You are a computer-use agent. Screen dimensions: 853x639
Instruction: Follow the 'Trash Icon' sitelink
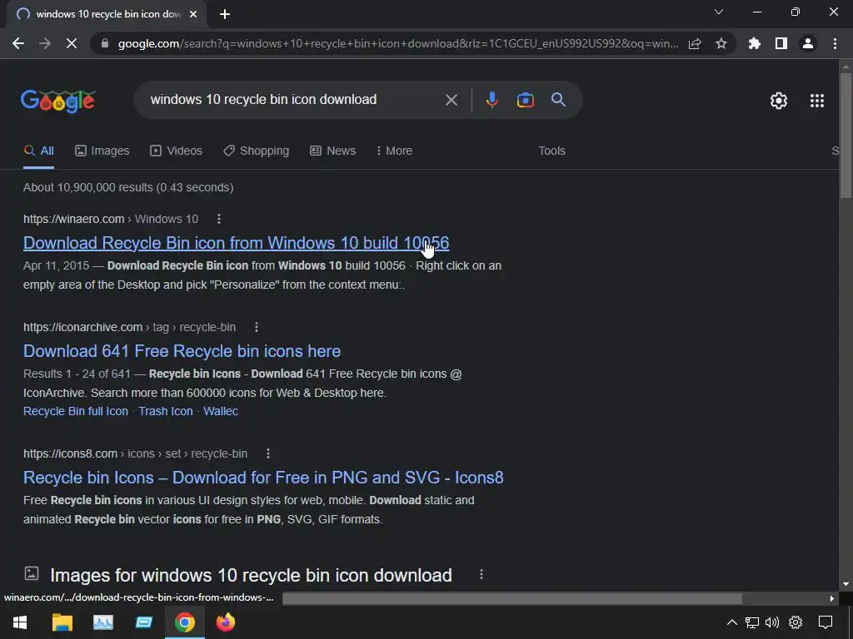coord(166,411)
